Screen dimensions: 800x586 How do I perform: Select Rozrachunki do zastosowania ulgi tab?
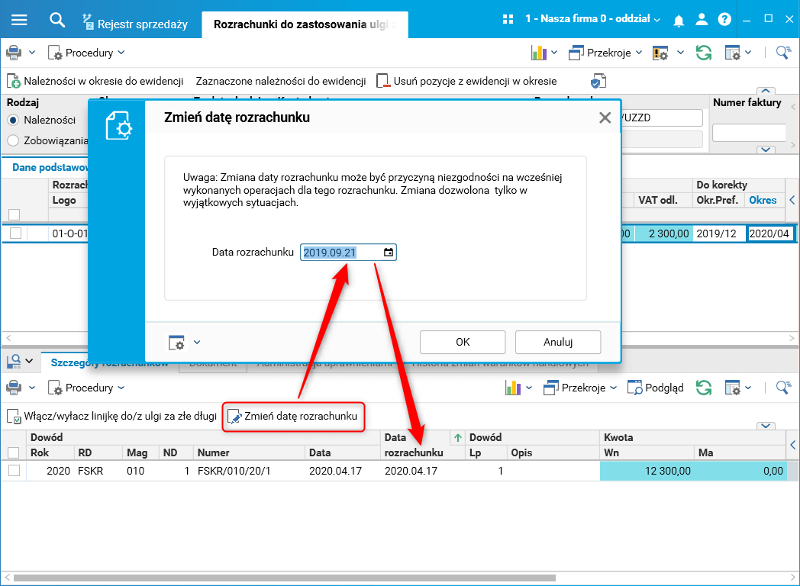[305, 24]
